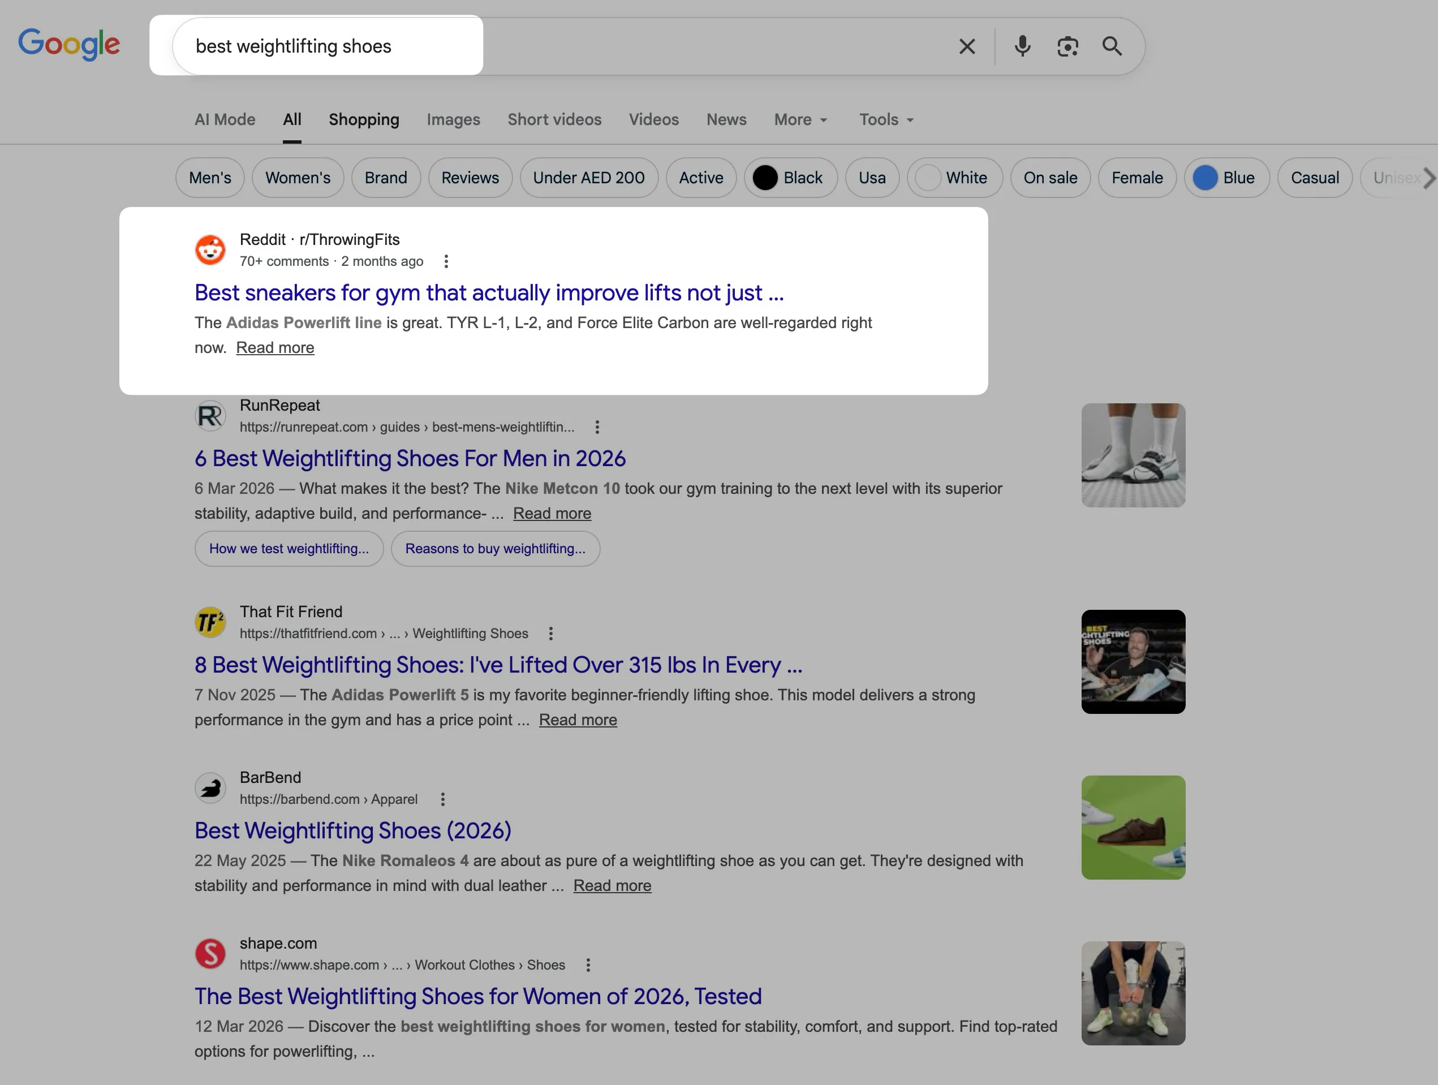Switch to the Images tab
This screenshot has width=1438, height=1085.
pos(453,119)
